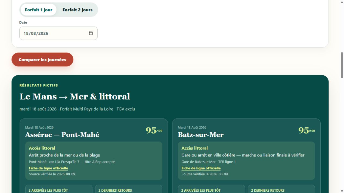
Task: Click Arrêt proche de la mer ou de la plage text
Action: pyautogui.click(x=64, y=155)
